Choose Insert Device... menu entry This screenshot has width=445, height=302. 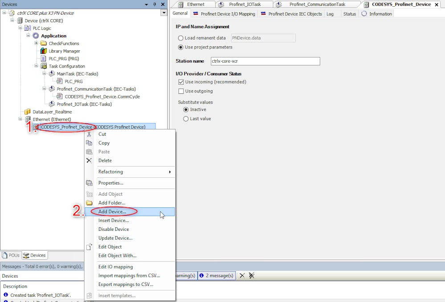click(x=130, y=221)
